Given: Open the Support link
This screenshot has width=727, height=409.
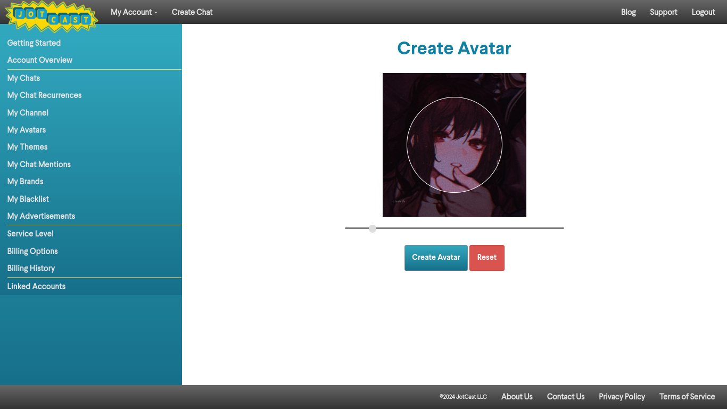Looking at the screenshot, I should pyautogui.click(x=664, y=12).
